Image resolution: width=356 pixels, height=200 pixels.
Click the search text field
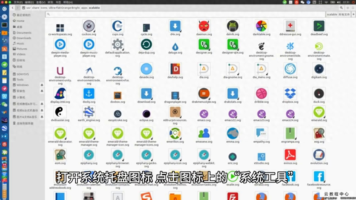[185, 14]
